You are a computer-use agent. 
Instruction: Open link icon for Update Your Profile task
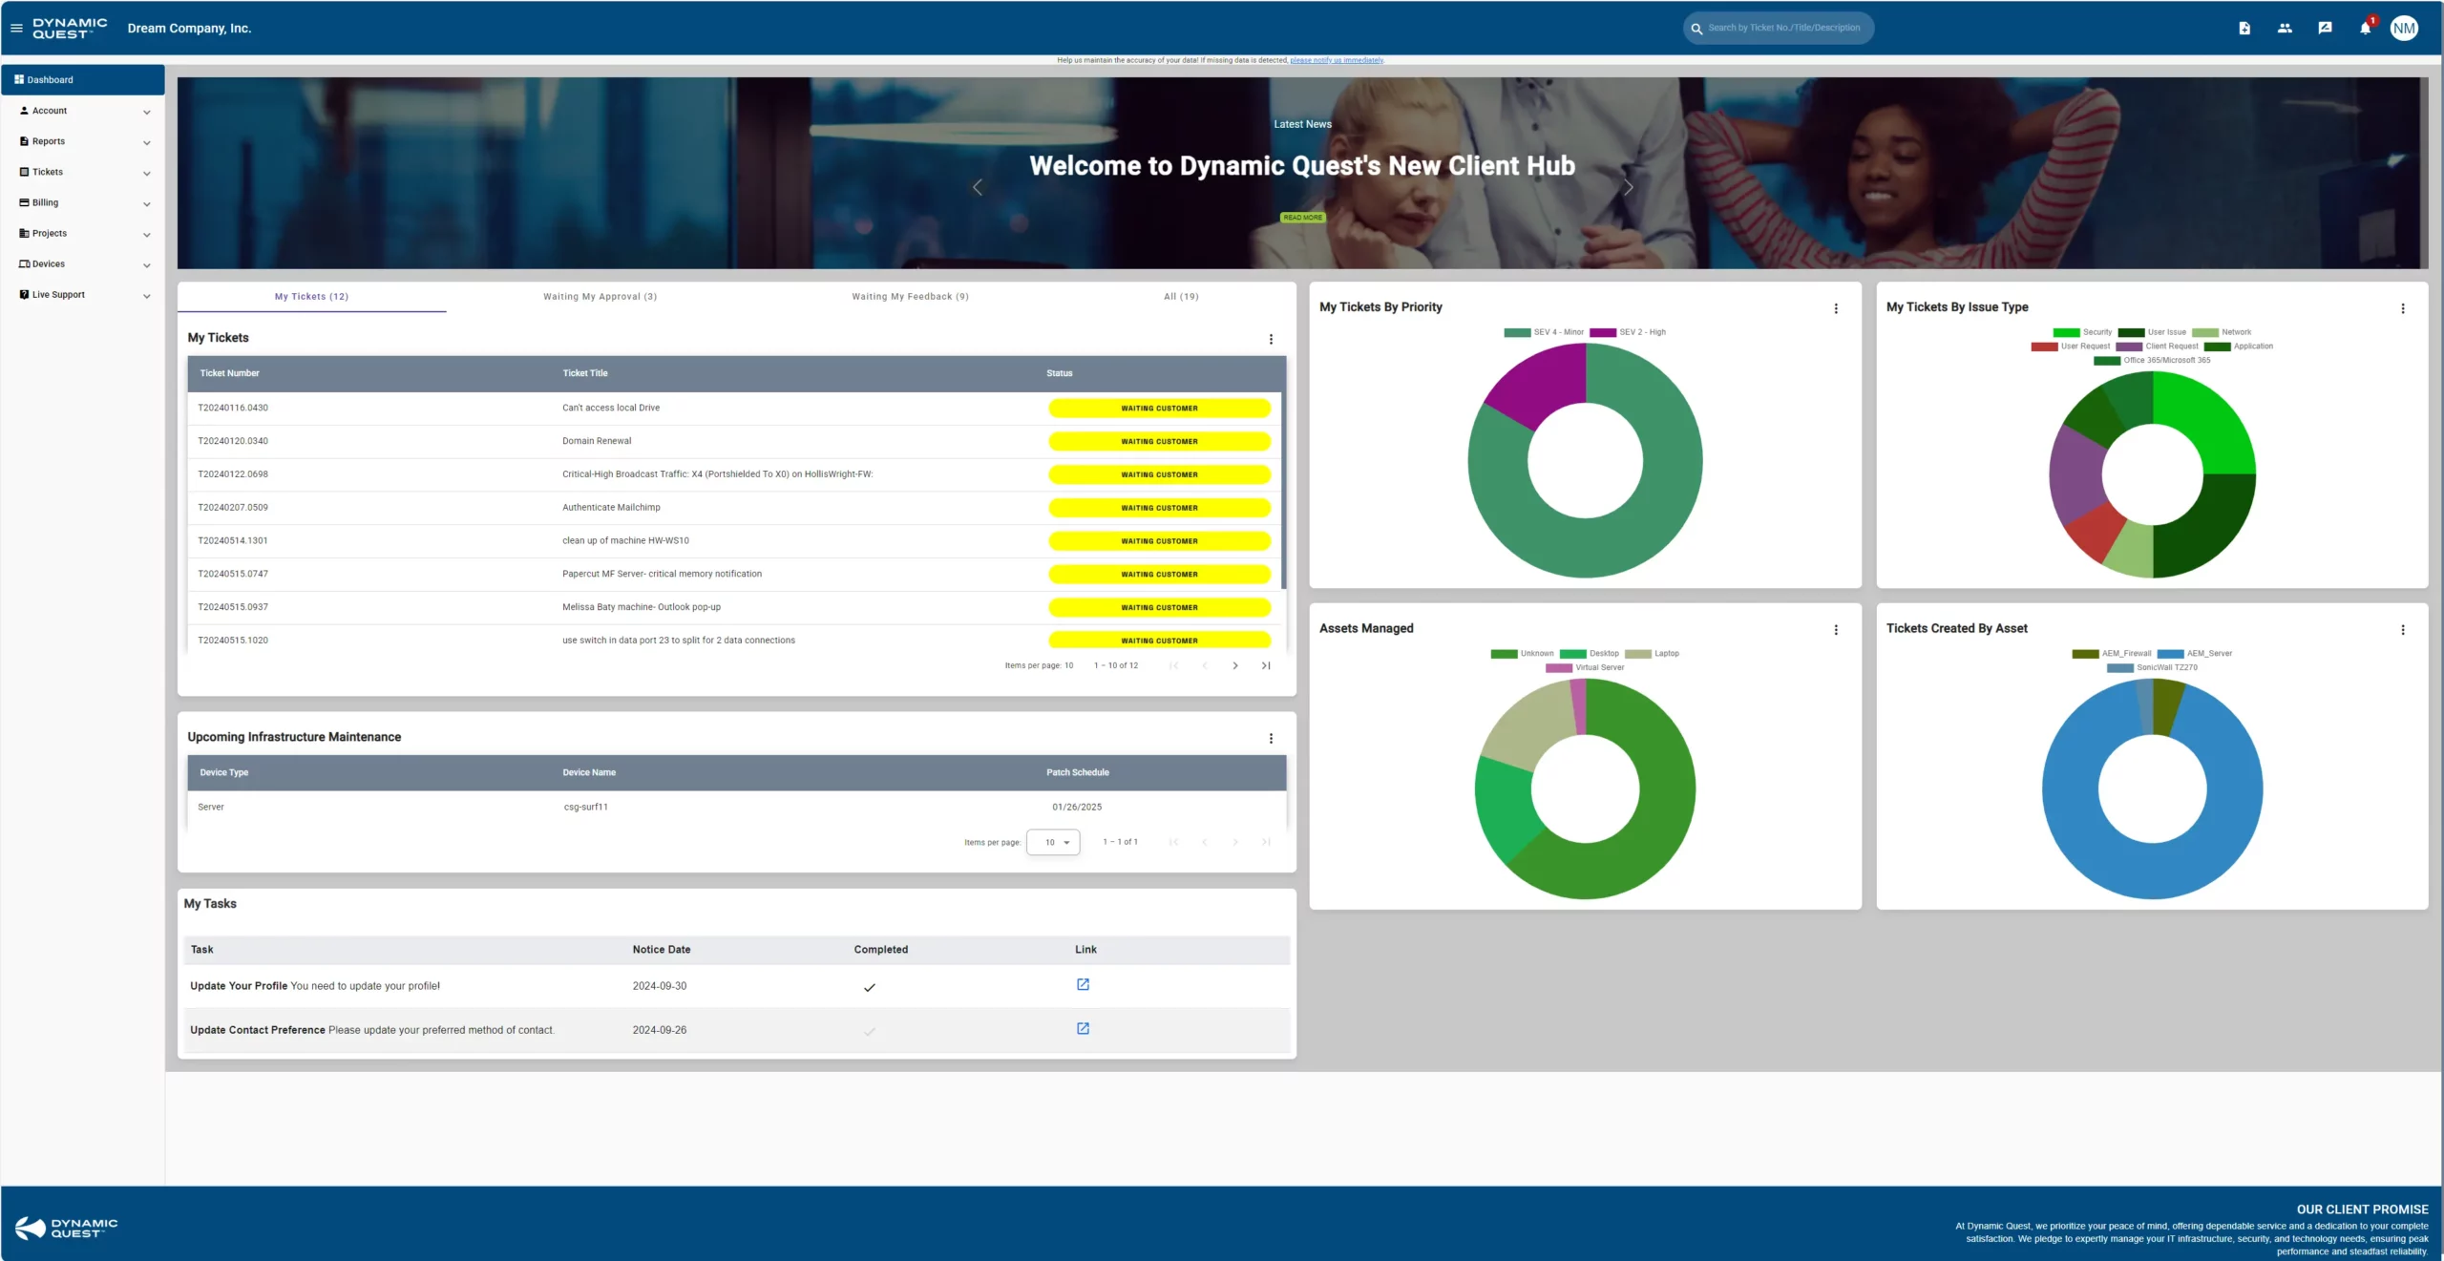point(1083,984)
